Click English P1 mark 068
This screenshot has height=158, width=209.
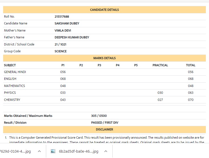tap(63, 79)
